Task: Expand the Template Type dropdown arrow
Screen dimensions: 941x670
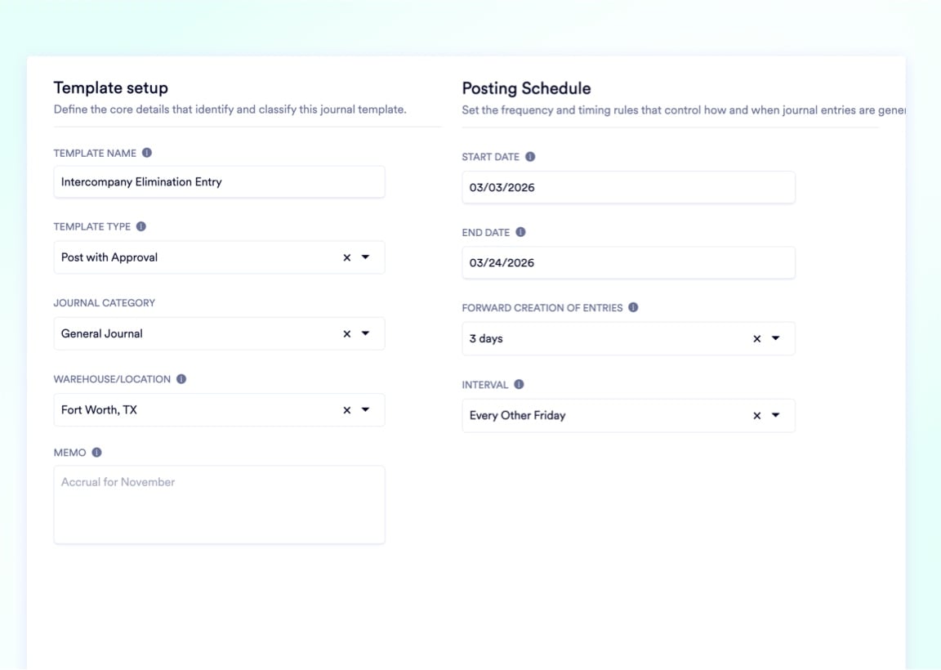Action: point(365,257)
